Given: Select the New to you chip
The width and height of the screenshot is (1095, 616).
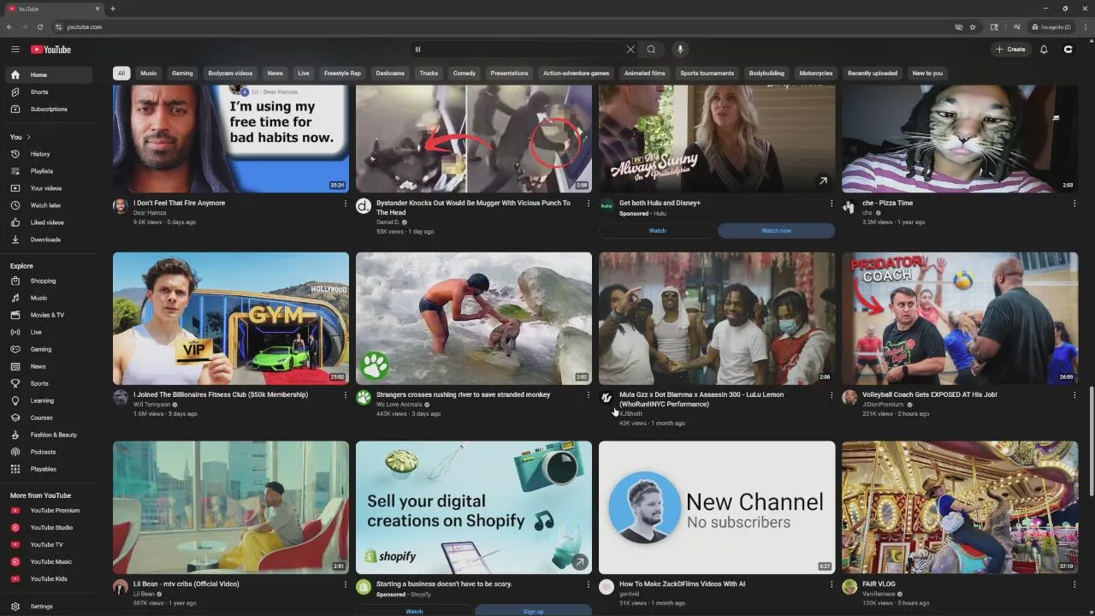Looking at the screenshot, I should coord(927,73).
